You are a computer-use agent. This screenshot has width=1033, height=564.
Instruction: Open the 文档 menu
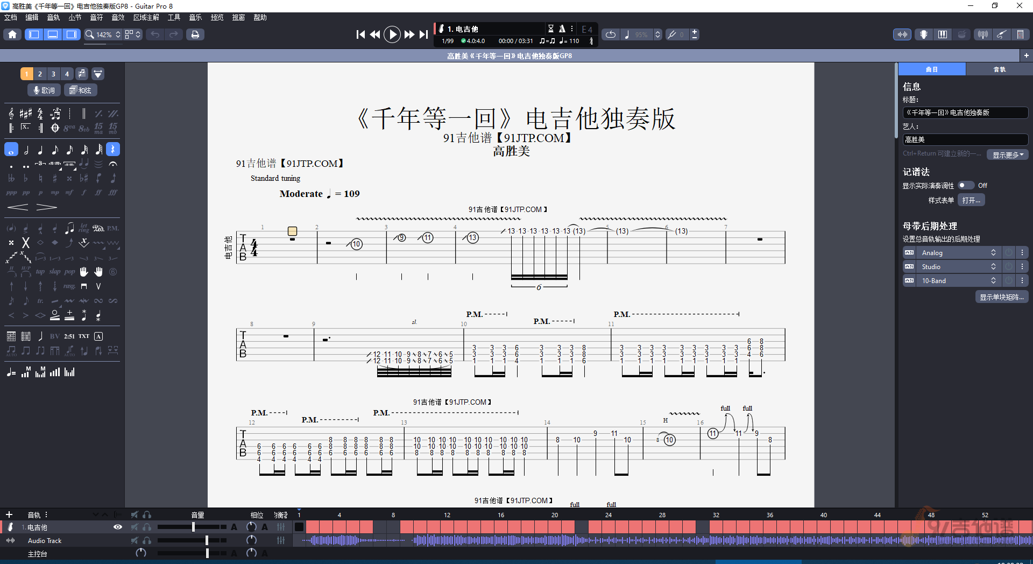click(11, 17)
